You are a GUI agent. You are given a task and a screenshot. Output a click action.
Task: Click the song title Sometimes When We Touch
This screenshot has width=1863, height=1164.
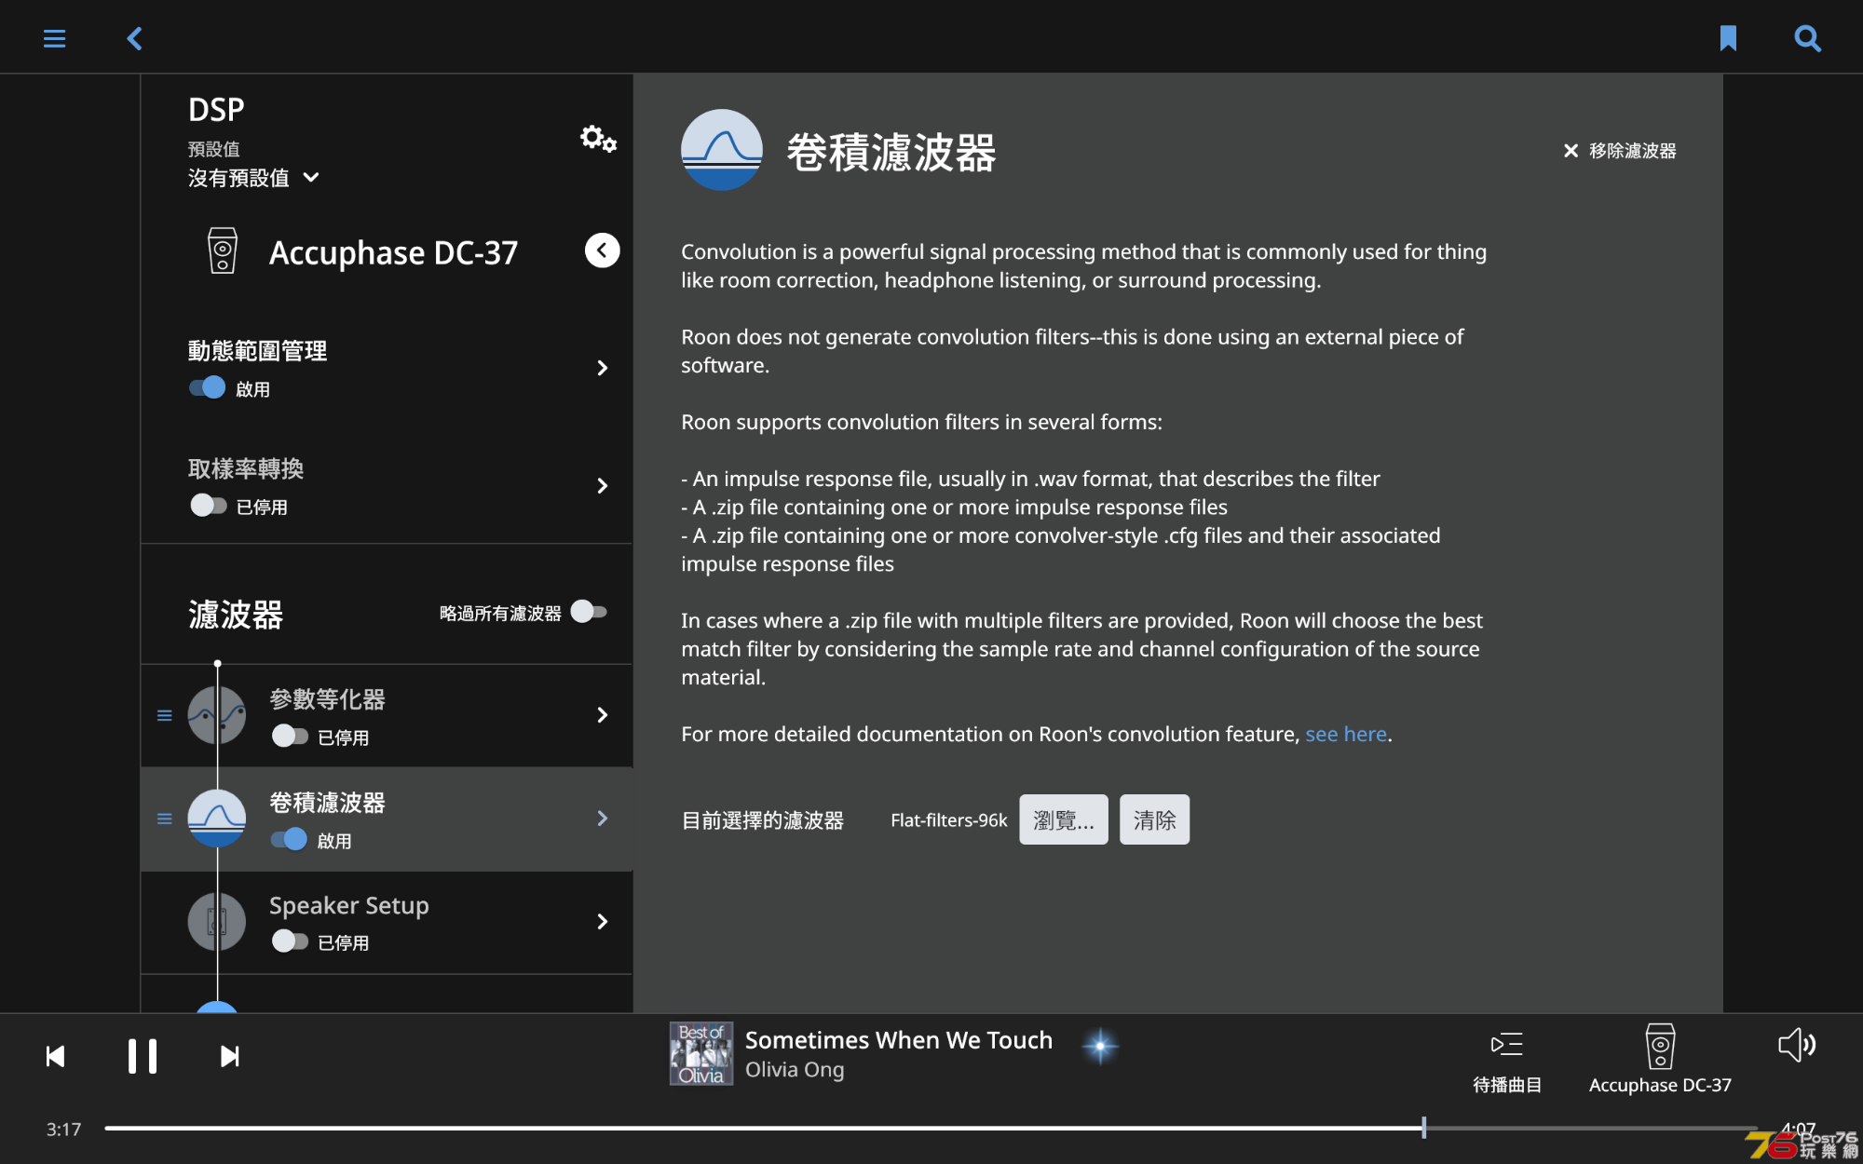(898, 1040)
